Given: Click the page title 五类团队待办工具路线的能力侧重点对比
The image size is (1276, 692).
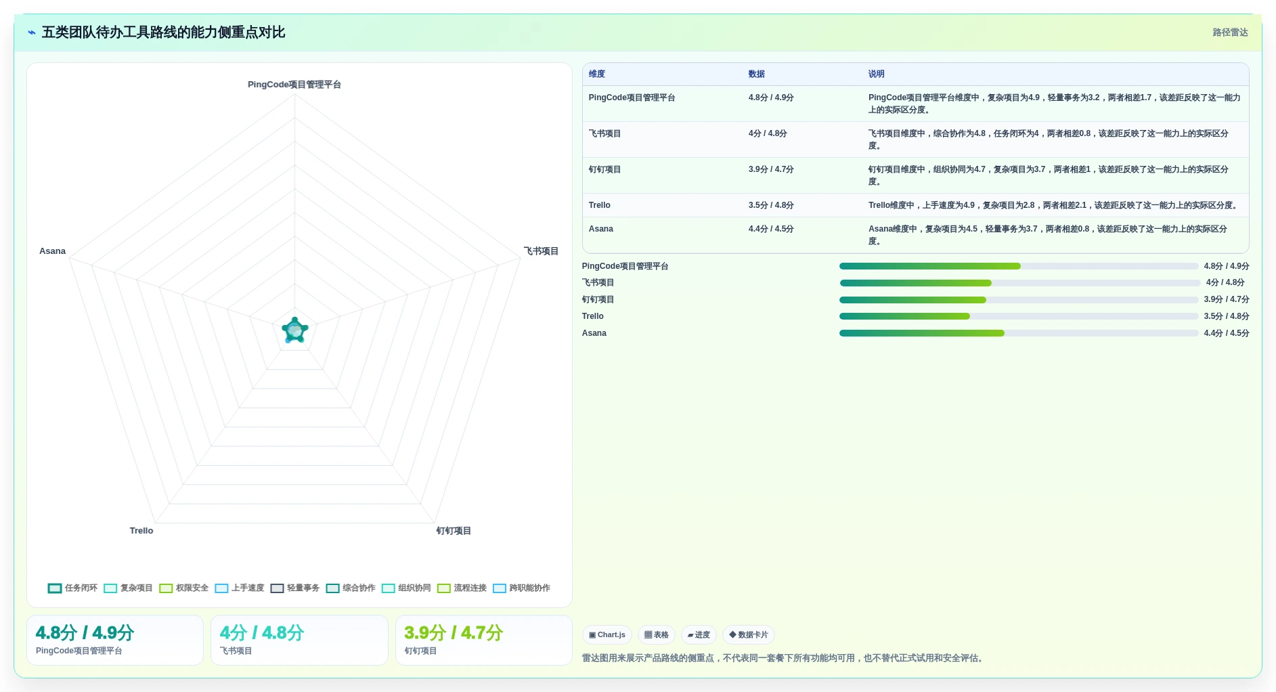Looking at the screenshot, I should coord(163,33).
